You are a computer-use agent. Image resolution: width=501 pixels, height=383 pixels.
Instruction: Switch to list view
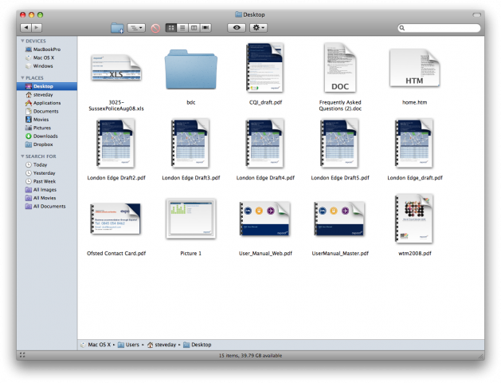tap(182, 28)
